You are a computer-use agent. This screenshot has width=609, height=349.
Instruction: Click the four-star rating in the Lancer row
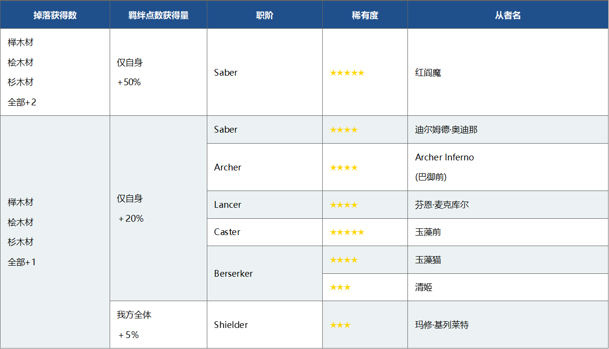(343, 205)
